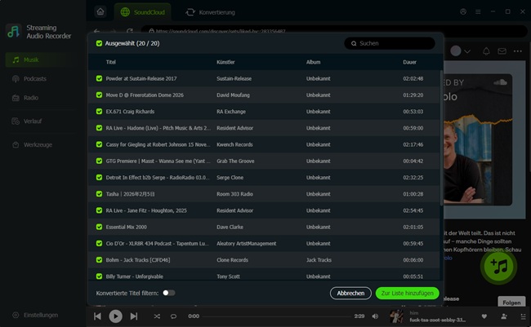The image size is (531, 327).
Task: Click the now-playing track thumbnail
Action: (396, 316)
